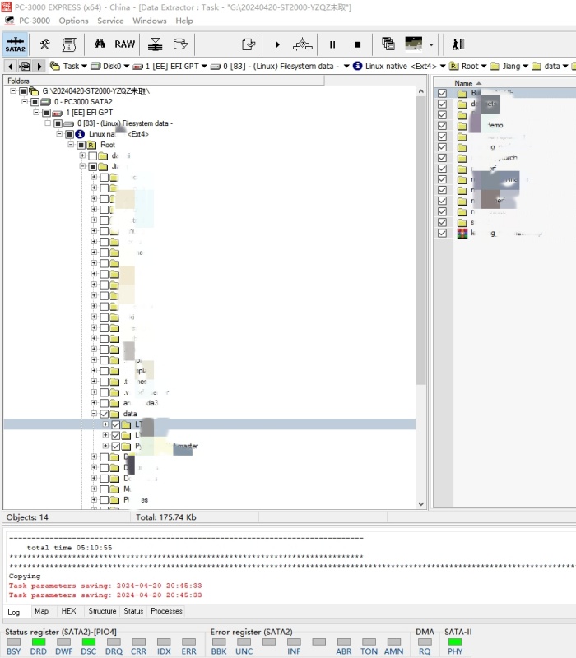This screenshot has height=658, width=576.
Task: Toggle checkbox of 1 [EE] EFI GPT node
Action: click(x=47, y=113)
